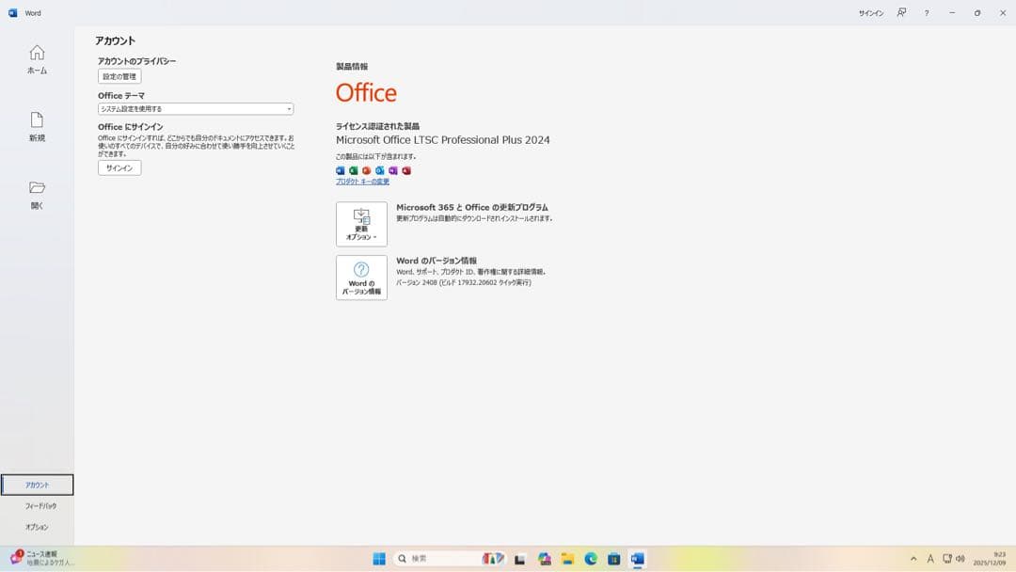1016x572 pixels.
Task: Click the サインイン button under Office にサインイン
Action: (119, 167)
